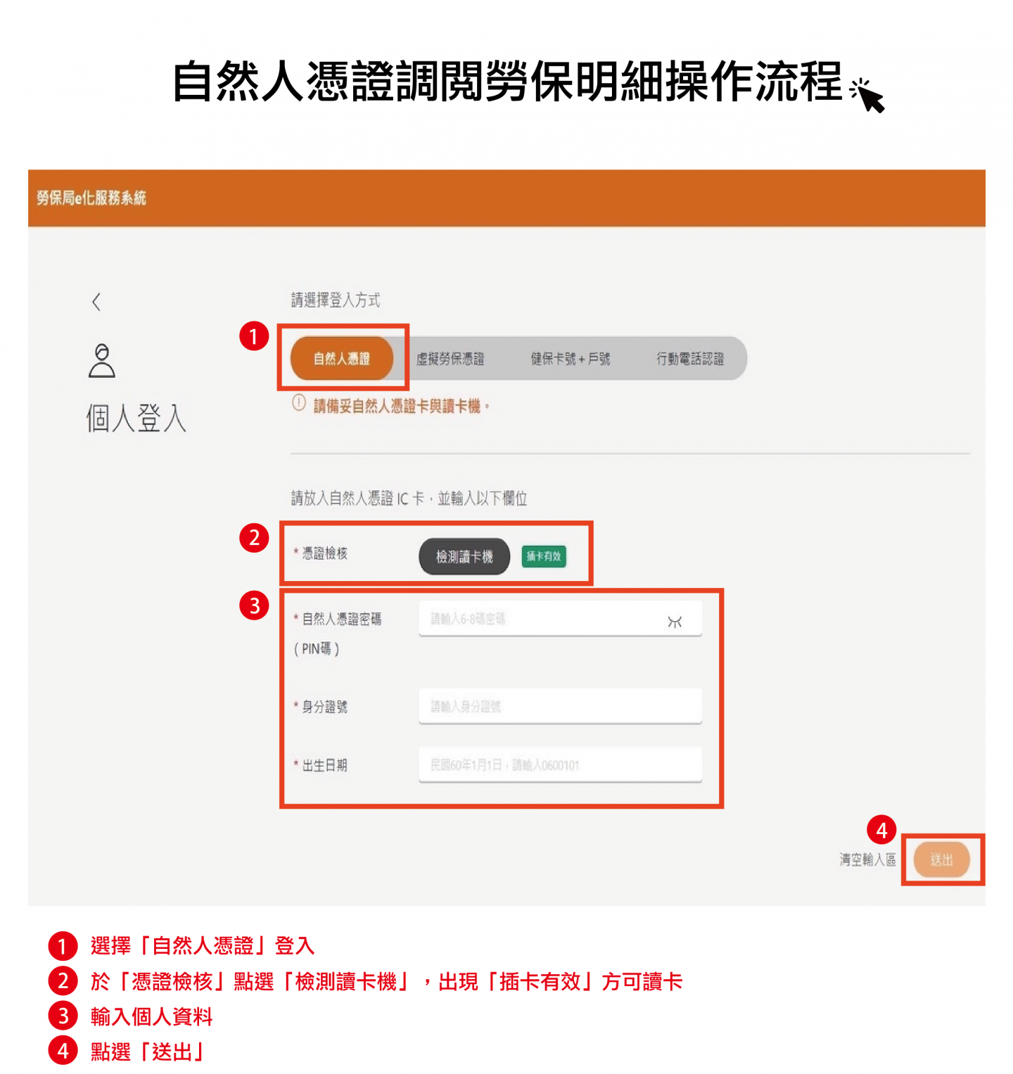1013x1074 pixels.
Task: Click the 出生日期 input field
Action: pos(561,765)
